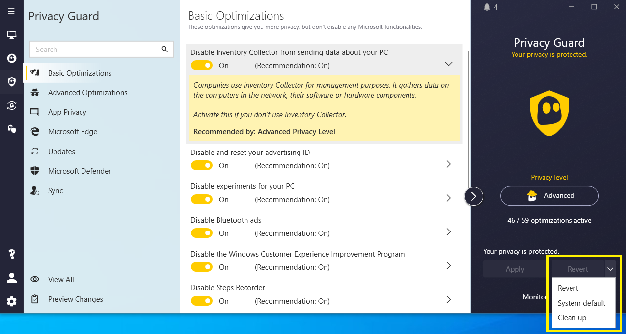Toggle Disable Inventory Collector switch
626x334 pixels.
202,65
